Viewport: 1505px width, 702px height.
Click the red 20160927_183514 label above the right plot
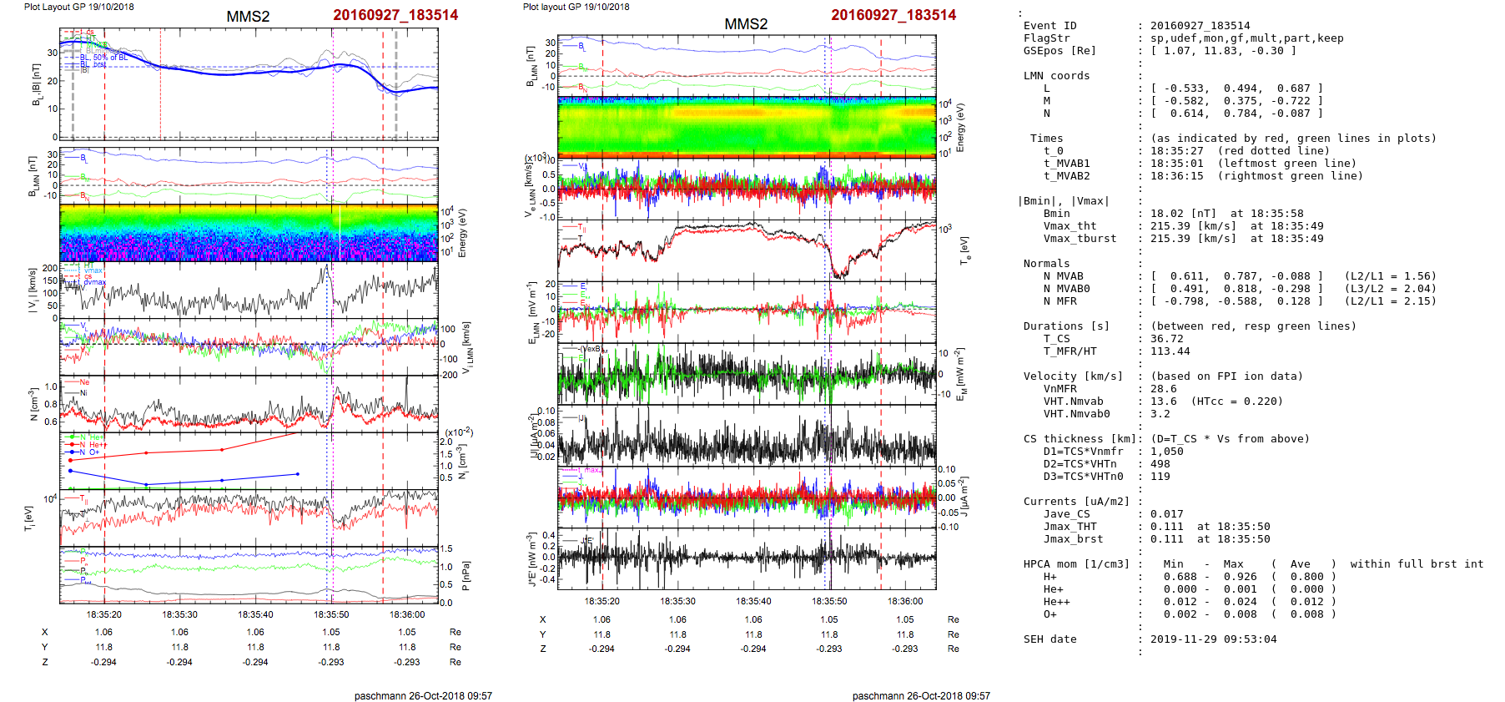(x=893, y=15)
